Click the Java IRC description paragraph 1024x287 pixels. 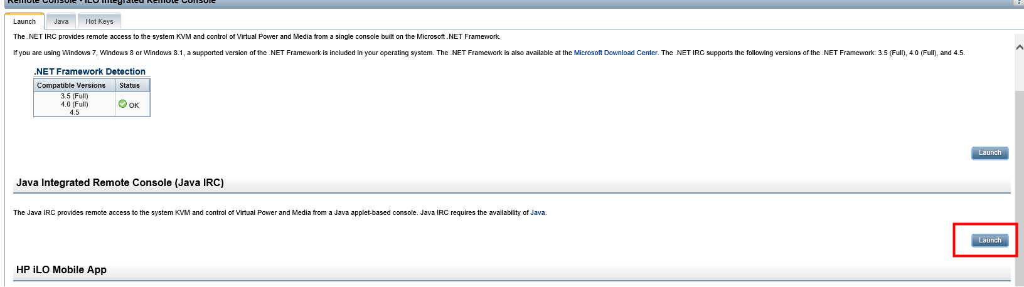click(x=270, y=213)
